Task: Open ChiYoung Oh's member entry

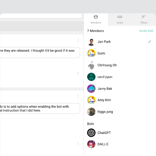Action: 107,65
